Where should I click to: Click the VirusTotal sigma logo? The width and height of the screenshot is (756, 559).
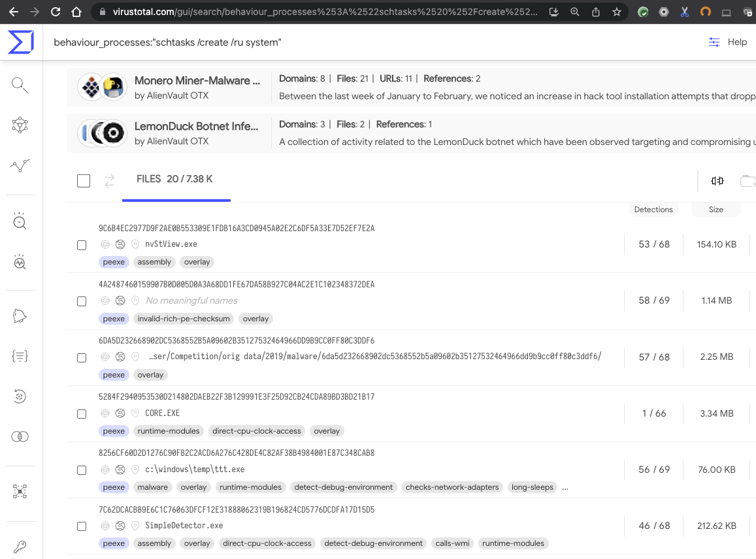[x=21, y=42]
